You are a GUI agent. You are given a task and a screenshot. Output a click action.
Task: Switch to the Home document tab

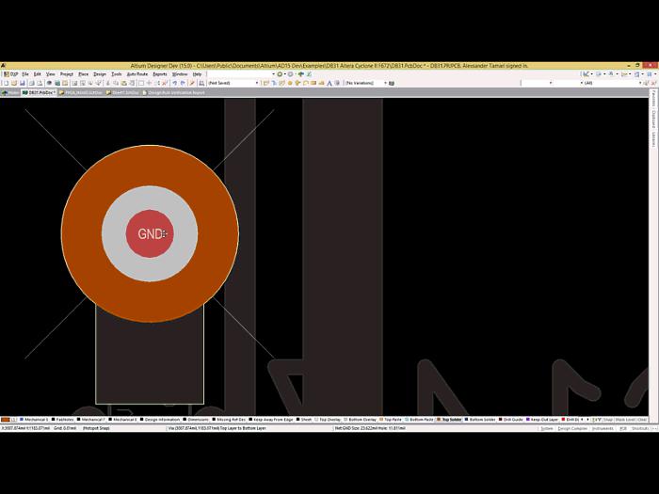[10, 92]
